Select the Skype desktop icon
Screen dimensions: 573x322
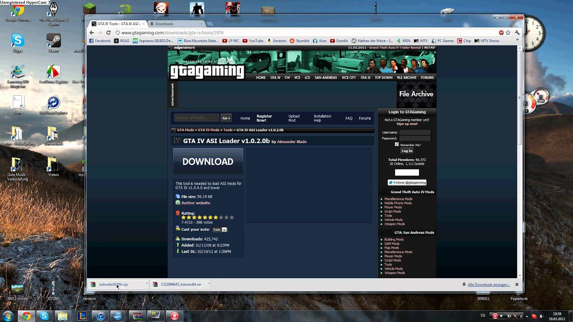tap(17, 43)
